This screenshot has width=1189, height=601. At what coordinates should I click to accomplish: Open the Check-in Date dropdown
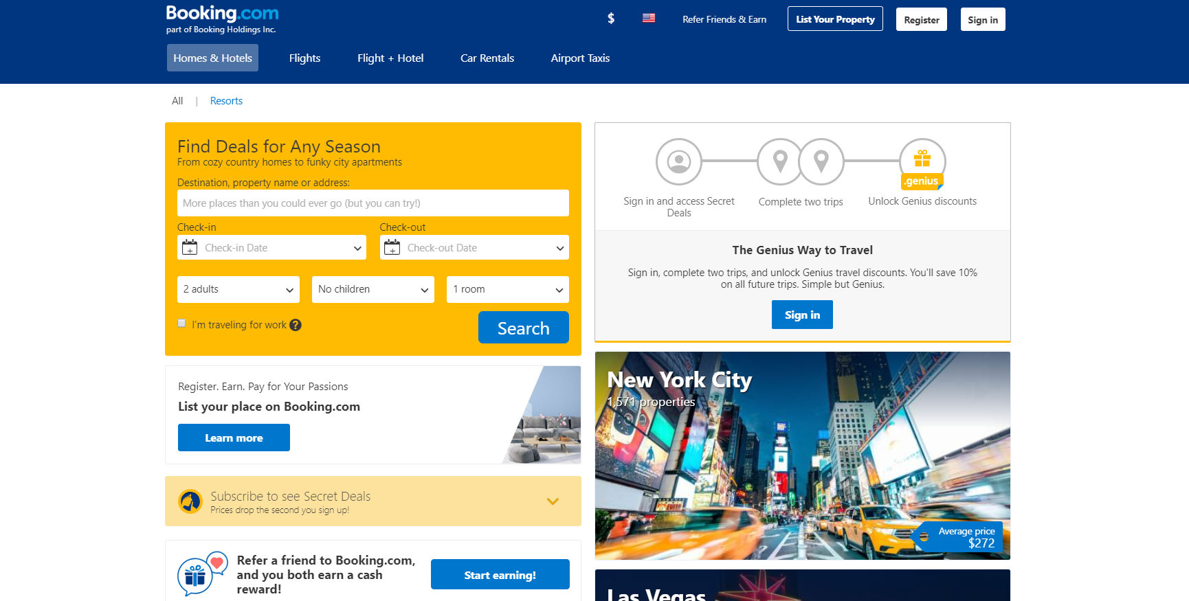coord(271,247)
